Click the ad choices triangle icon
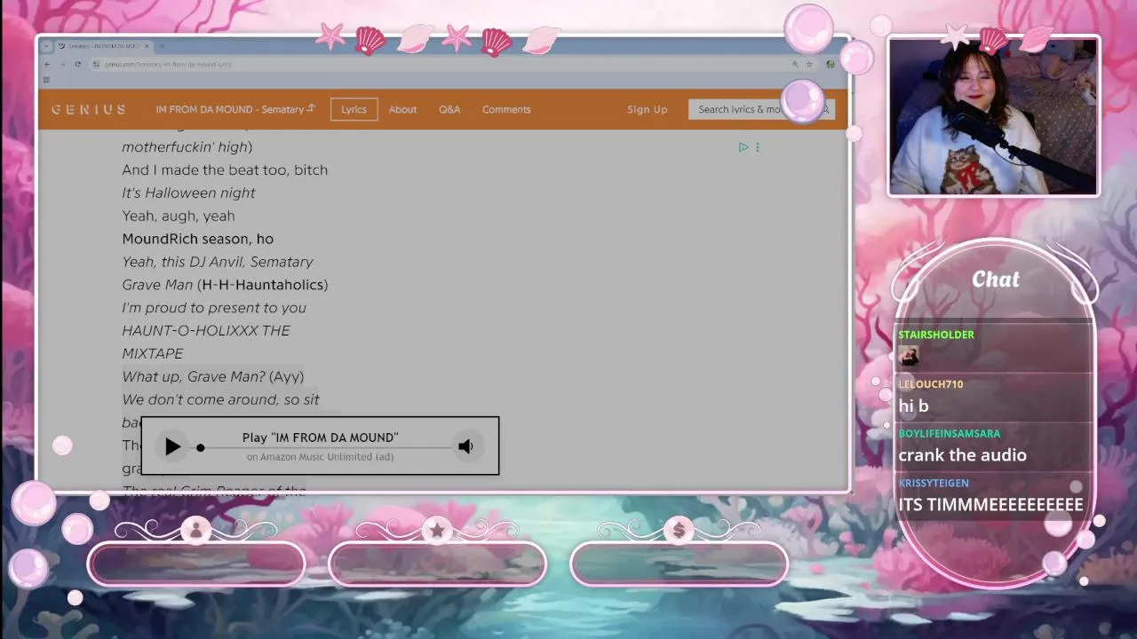1137x639 pixels. (743, 147)
